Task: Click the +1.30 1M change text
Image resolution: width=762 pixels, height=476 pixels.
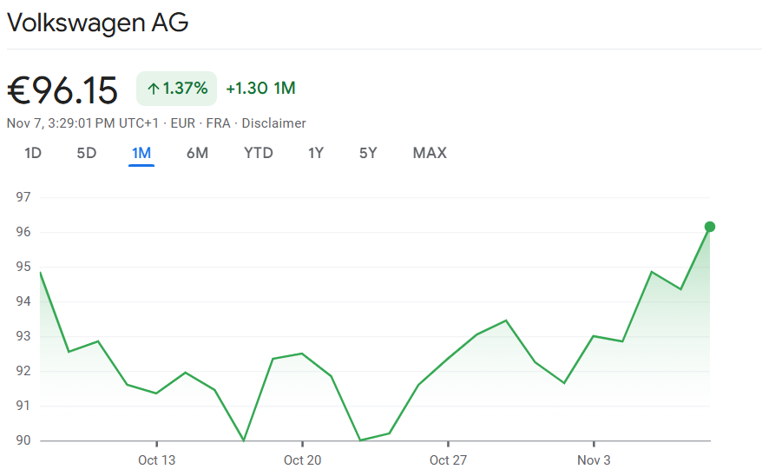Action: pos(260,88)
